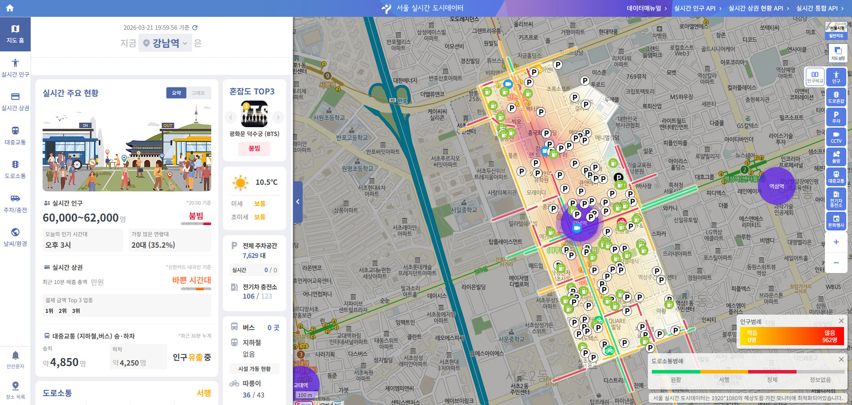
Task: Toggle the 주차 parking map layer
Action: click(836, 117)
